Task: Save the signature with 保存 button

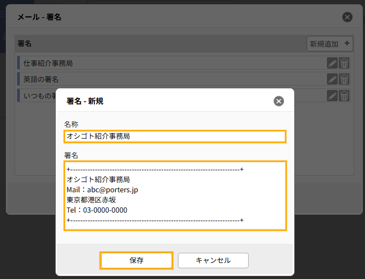Action: click(x=136, y=260)
